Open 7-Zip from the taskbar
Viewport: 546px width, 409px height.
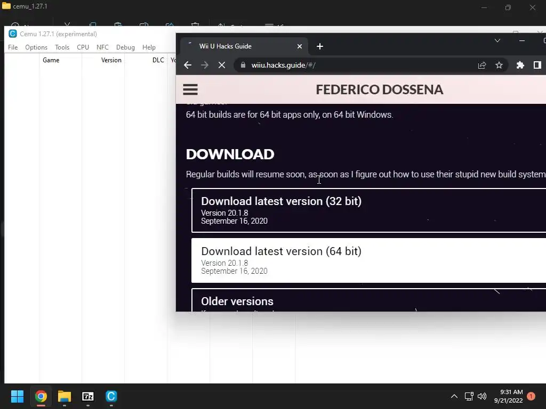[x=88, y=396]
